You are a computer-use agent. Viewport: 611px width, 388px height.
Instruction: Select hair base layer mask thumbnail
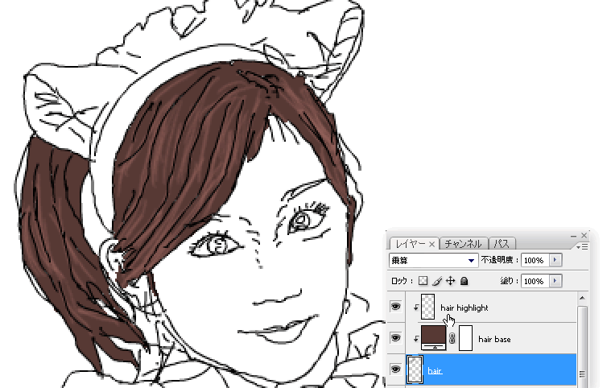click(x=465, y=338)
